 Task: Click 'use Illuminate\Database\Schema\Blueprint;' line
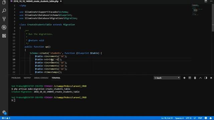[x=46, y=15]
